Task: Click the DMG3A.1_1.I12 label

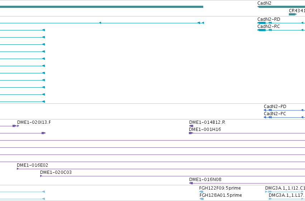Action: 285,188
